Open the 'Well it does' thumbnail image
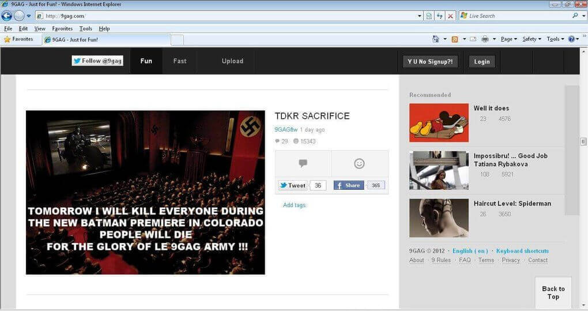This screenshot has width=588, height=311. 439,123
